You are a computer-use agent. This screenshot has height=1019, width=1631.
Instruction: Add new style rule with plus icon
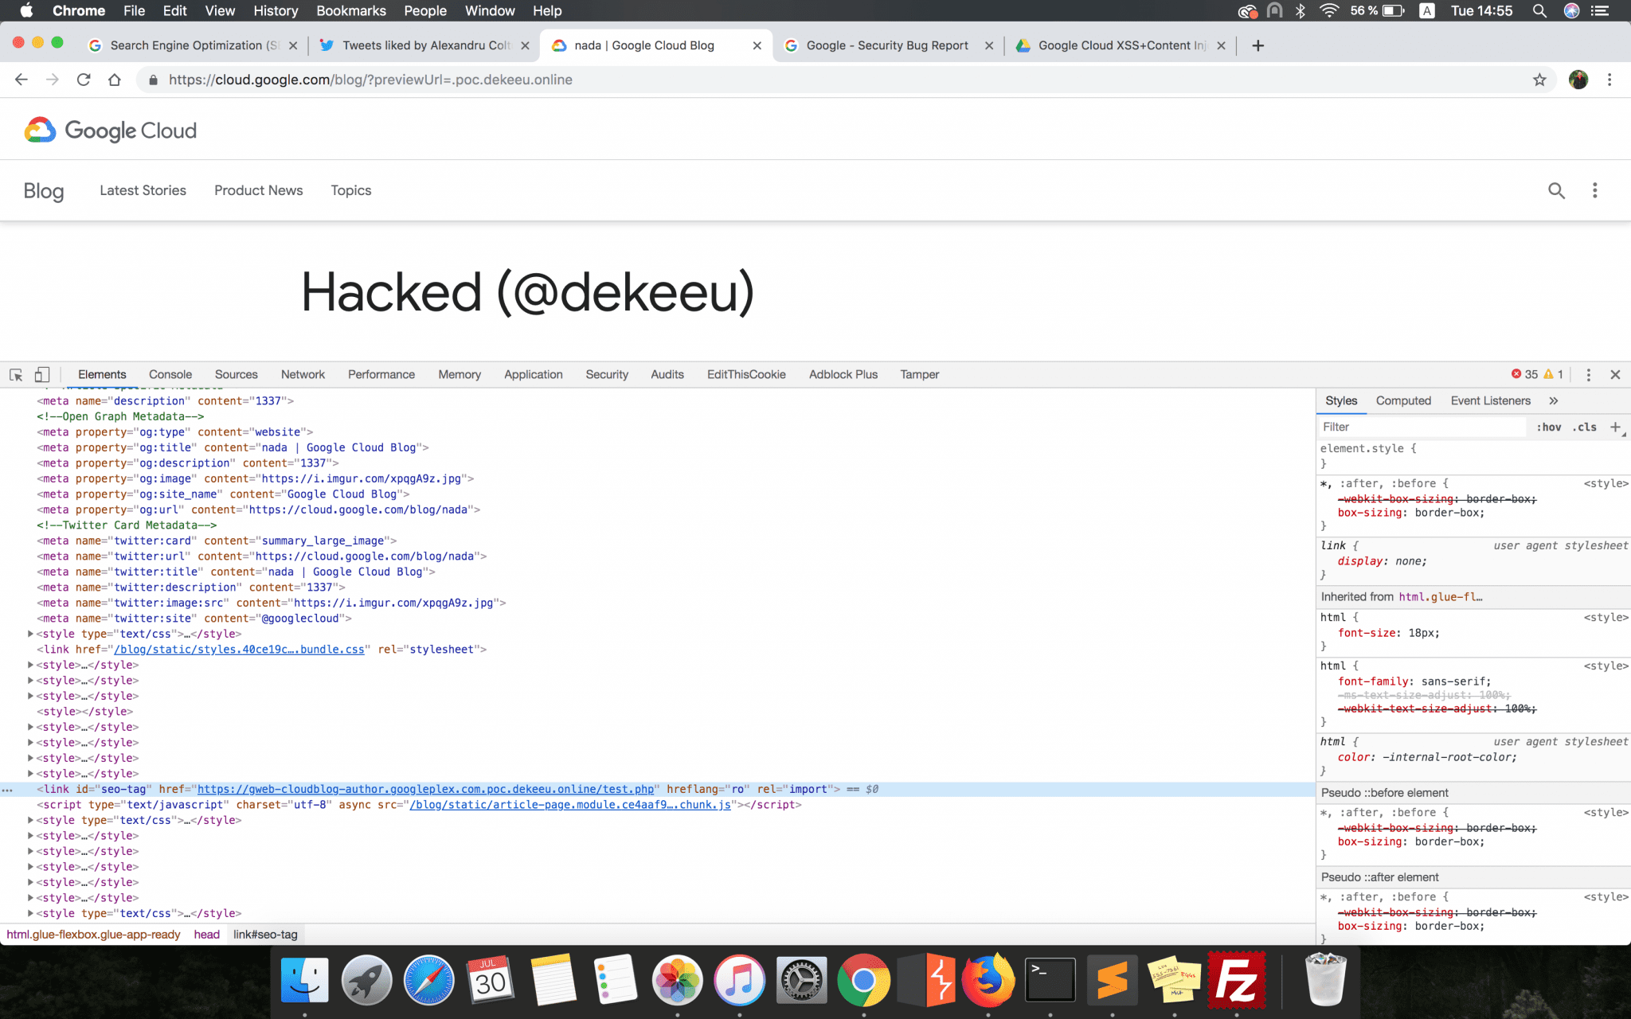click(x=1616, y=427)
